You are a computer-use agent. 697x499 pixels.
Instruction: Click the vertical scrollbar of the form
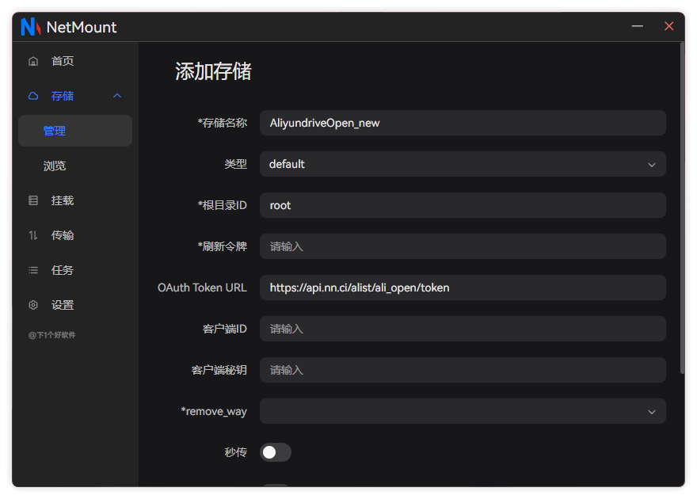[682, 208]
